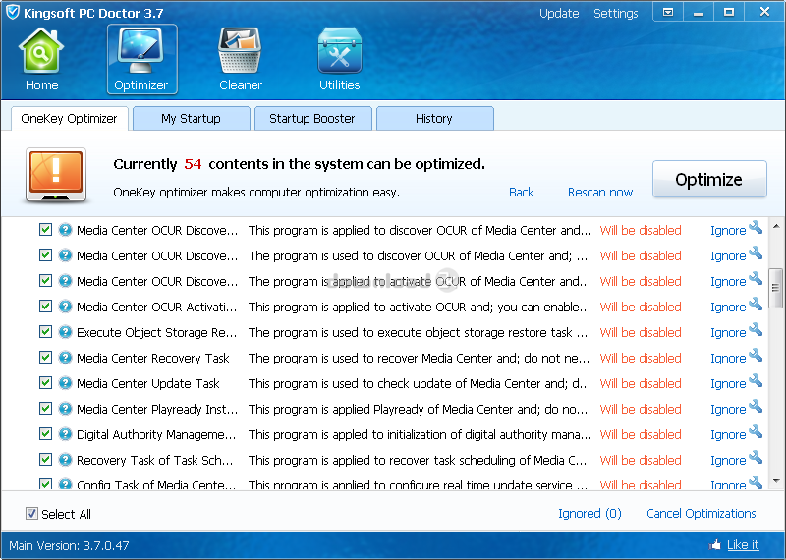Click wrench icon for Media Center OCUR Activation
The width and height of the screenshot is (786, 560).
[756, 305]
